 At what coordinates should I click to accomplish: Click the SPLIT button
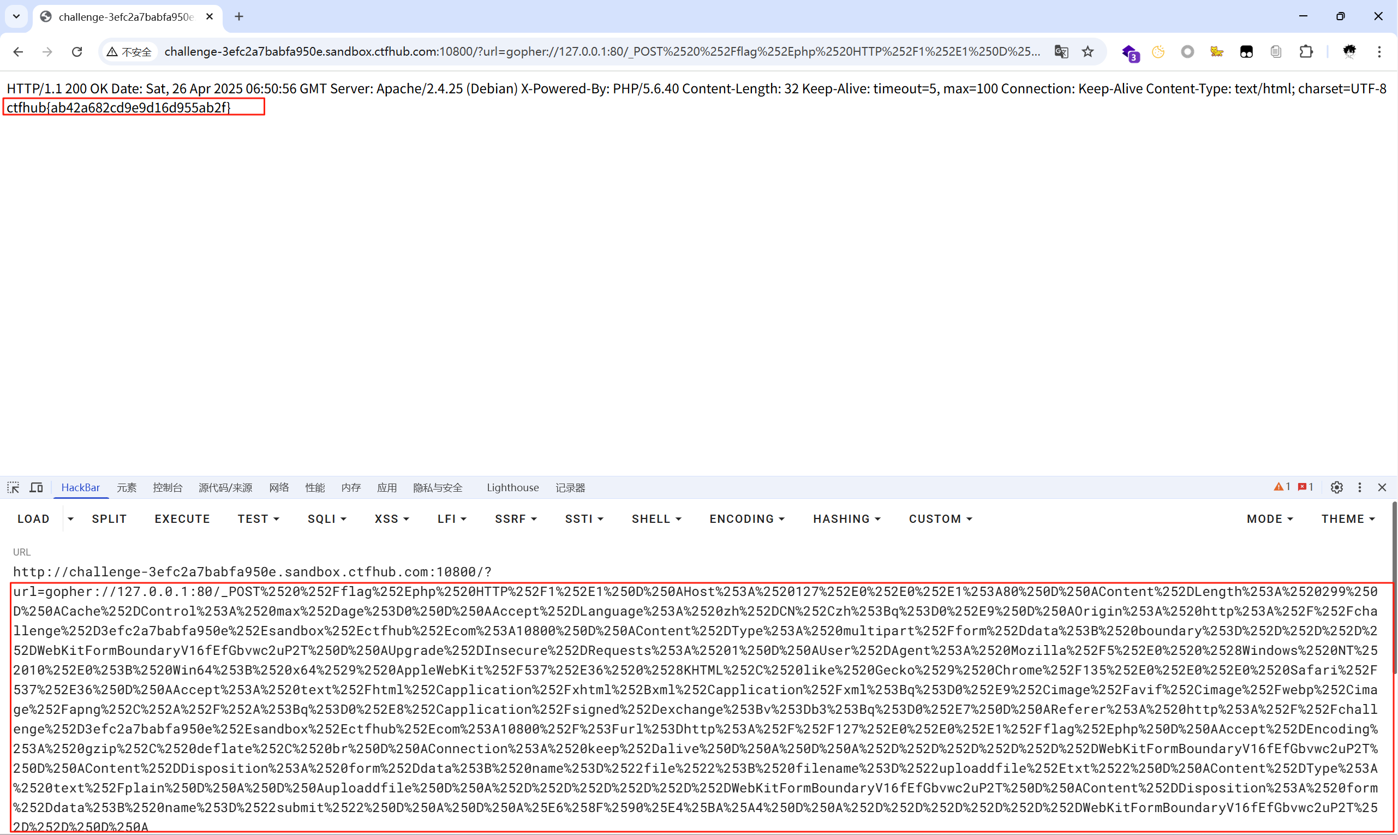109,519
